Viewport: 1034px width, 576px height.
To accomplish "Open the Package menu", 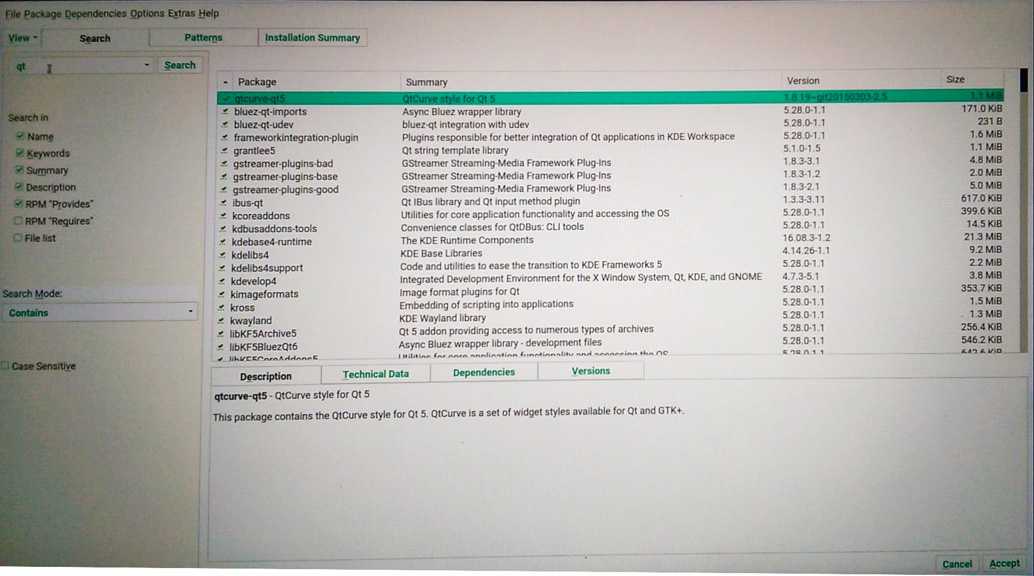I will [43, 14].
